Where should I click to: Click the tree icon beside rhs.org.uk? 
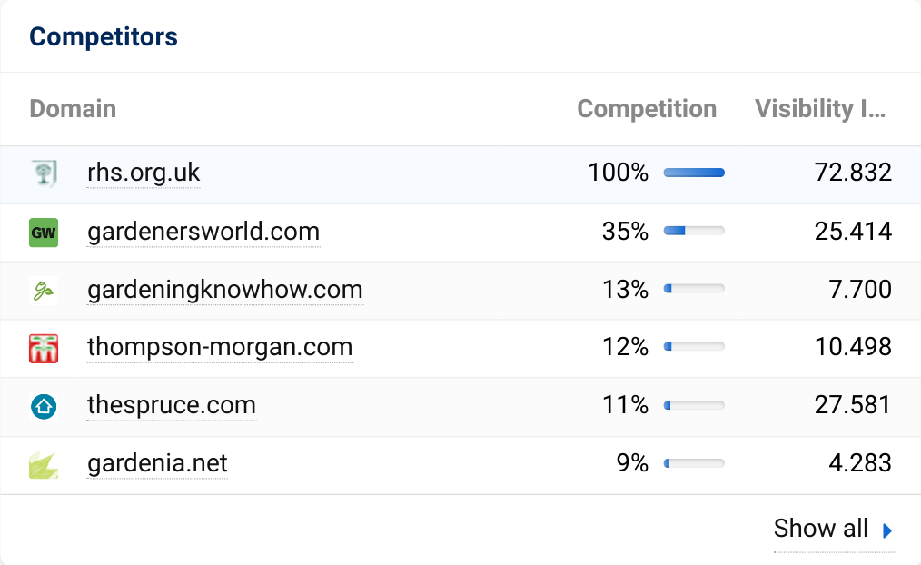tap(43, 172)
